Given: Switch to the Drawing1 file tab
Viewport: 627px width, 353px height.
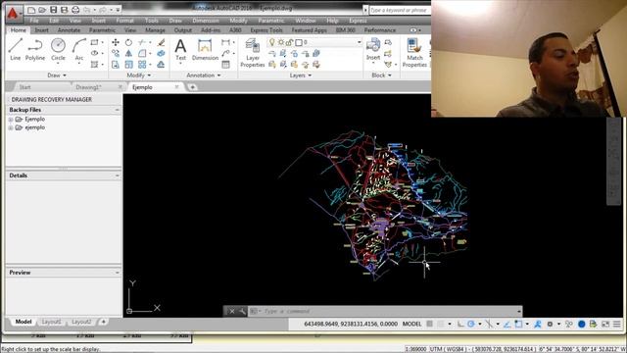Looking at the screenshot, I should pos(88,87).
